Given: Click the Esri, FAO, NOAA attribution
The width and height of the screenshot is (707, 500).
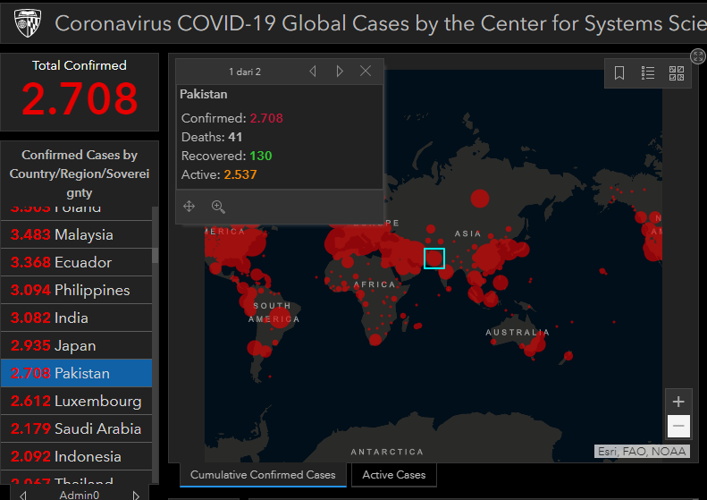Looking at the screenshot, I should 642,452.
